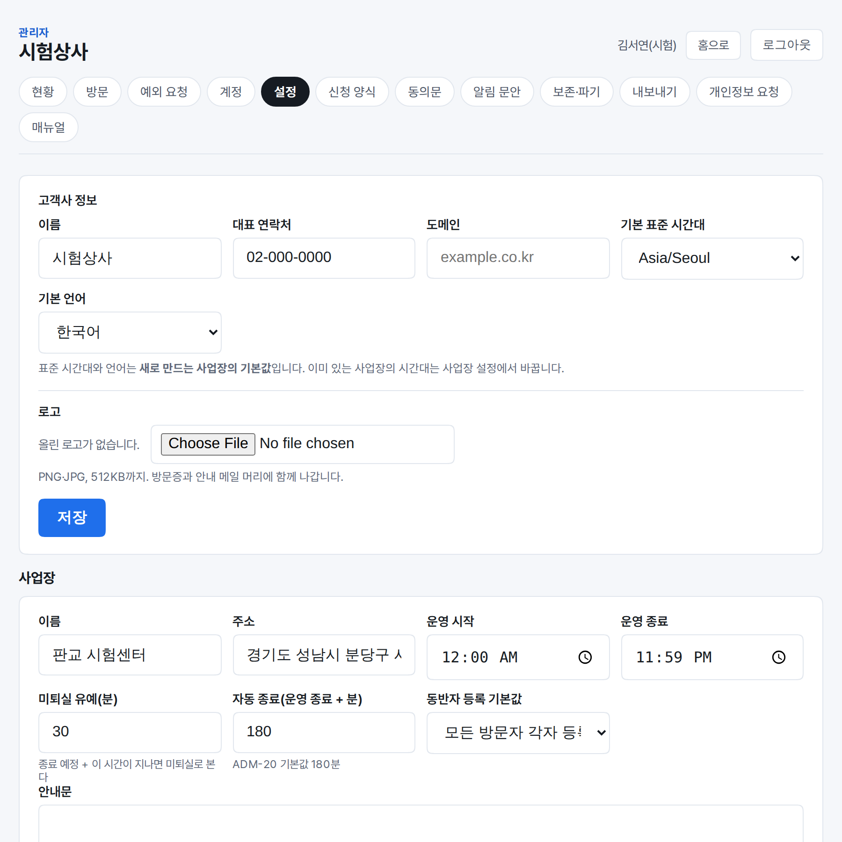Open the clock picker in 운영 시작 field
This screenshot has height=842, width=842.
pyautogui.click(x=585, y=657)
